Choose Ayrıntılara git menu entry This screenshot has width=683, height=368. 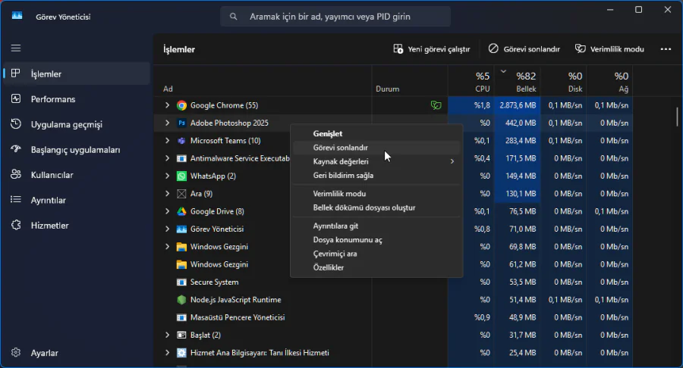[376, 226]
